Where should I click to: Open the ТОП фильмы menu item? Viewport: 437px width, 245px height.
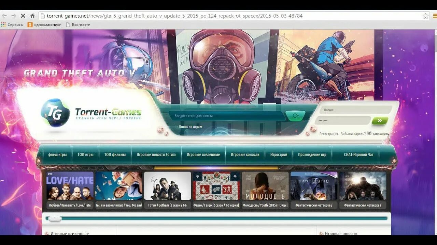coord(115,154)
